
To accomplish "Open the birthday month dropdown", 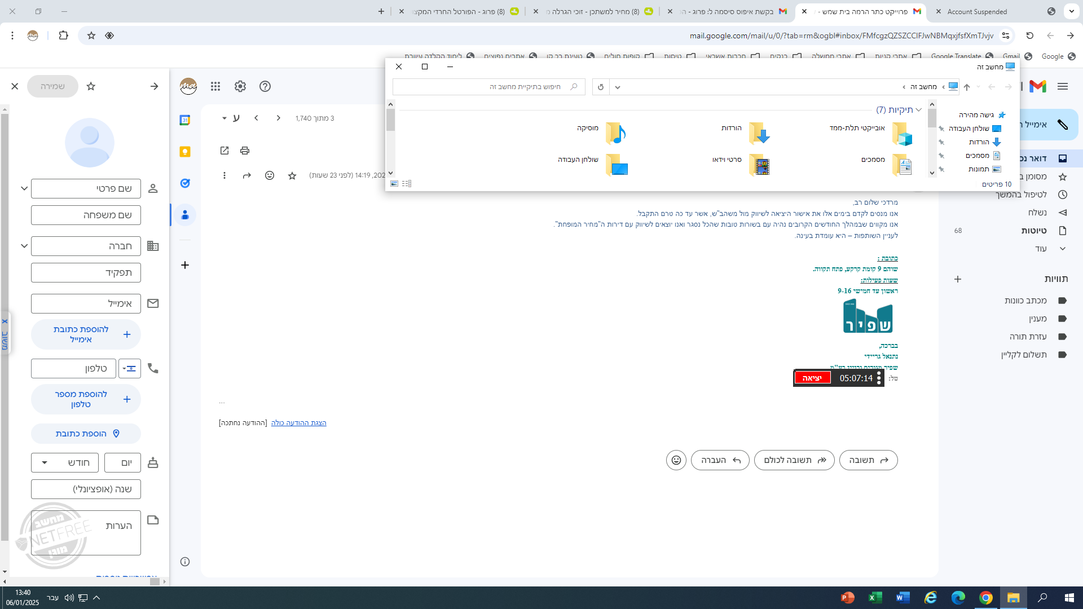I will [65, 463].
